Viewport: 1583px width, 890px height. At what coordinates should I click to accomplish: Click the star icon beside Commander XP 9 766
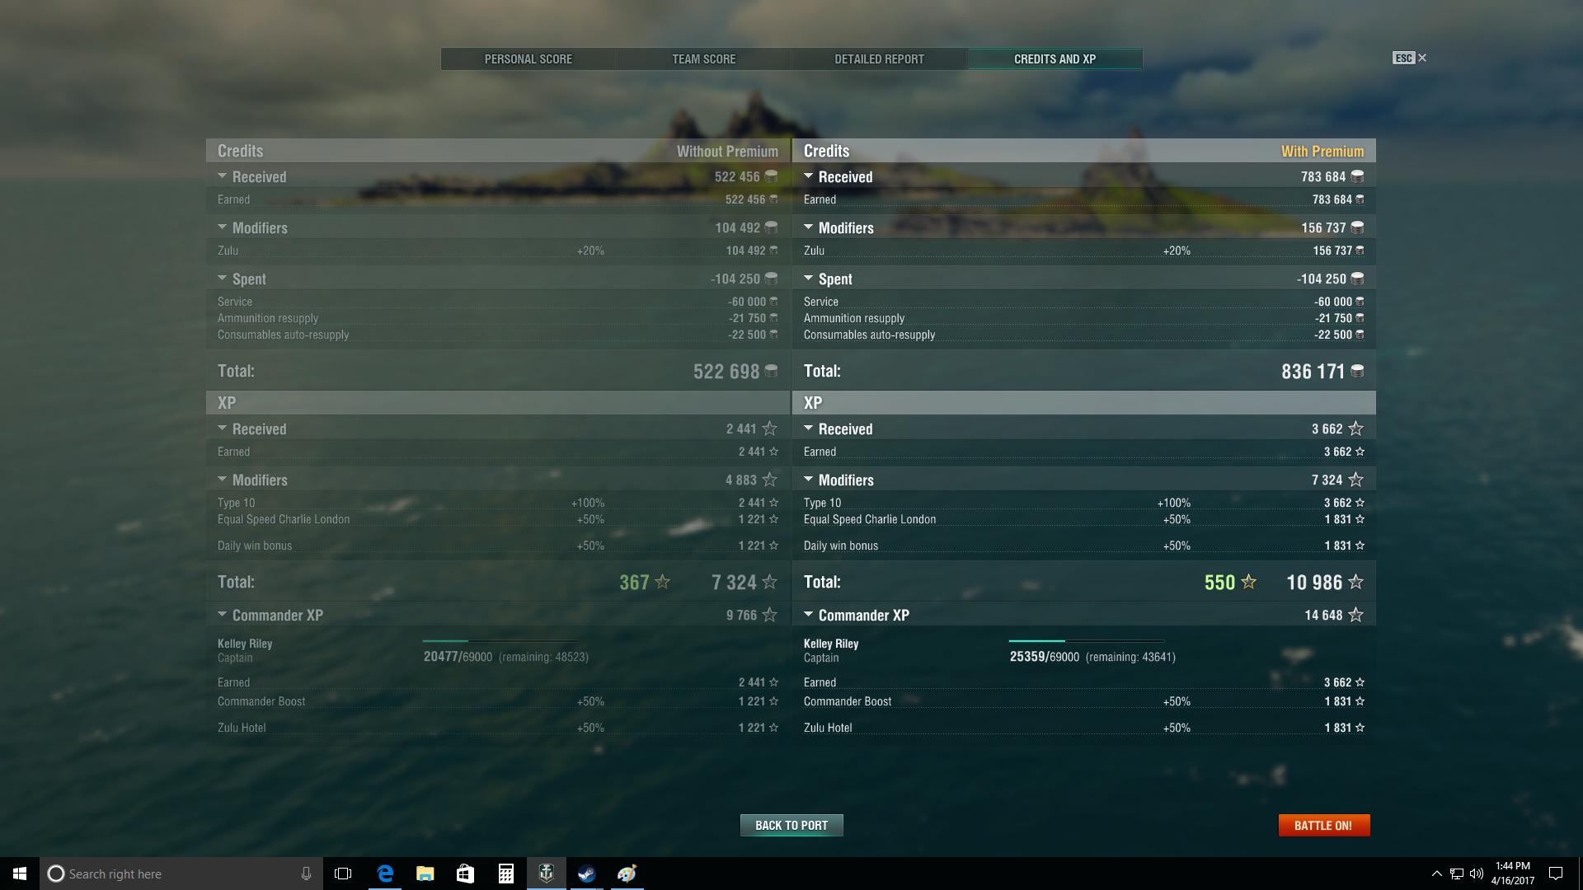pyautogui.click(x=770, y=615)
